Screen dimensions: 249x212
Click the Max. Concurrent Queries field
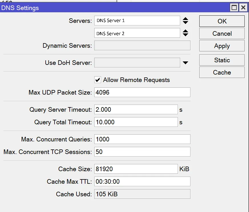coord(142,139)
